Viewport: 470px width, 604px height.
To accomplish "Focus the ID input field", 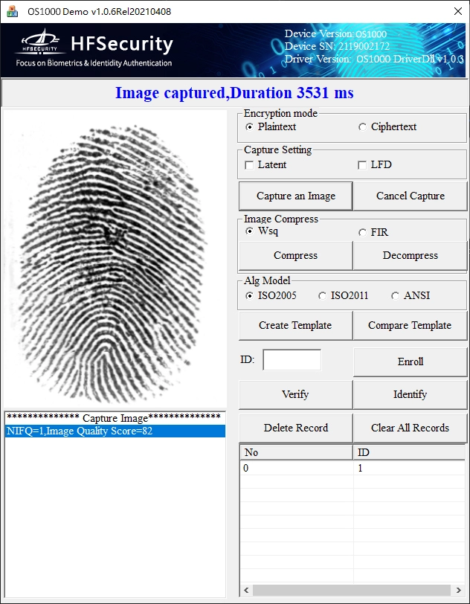I will 292,360.
